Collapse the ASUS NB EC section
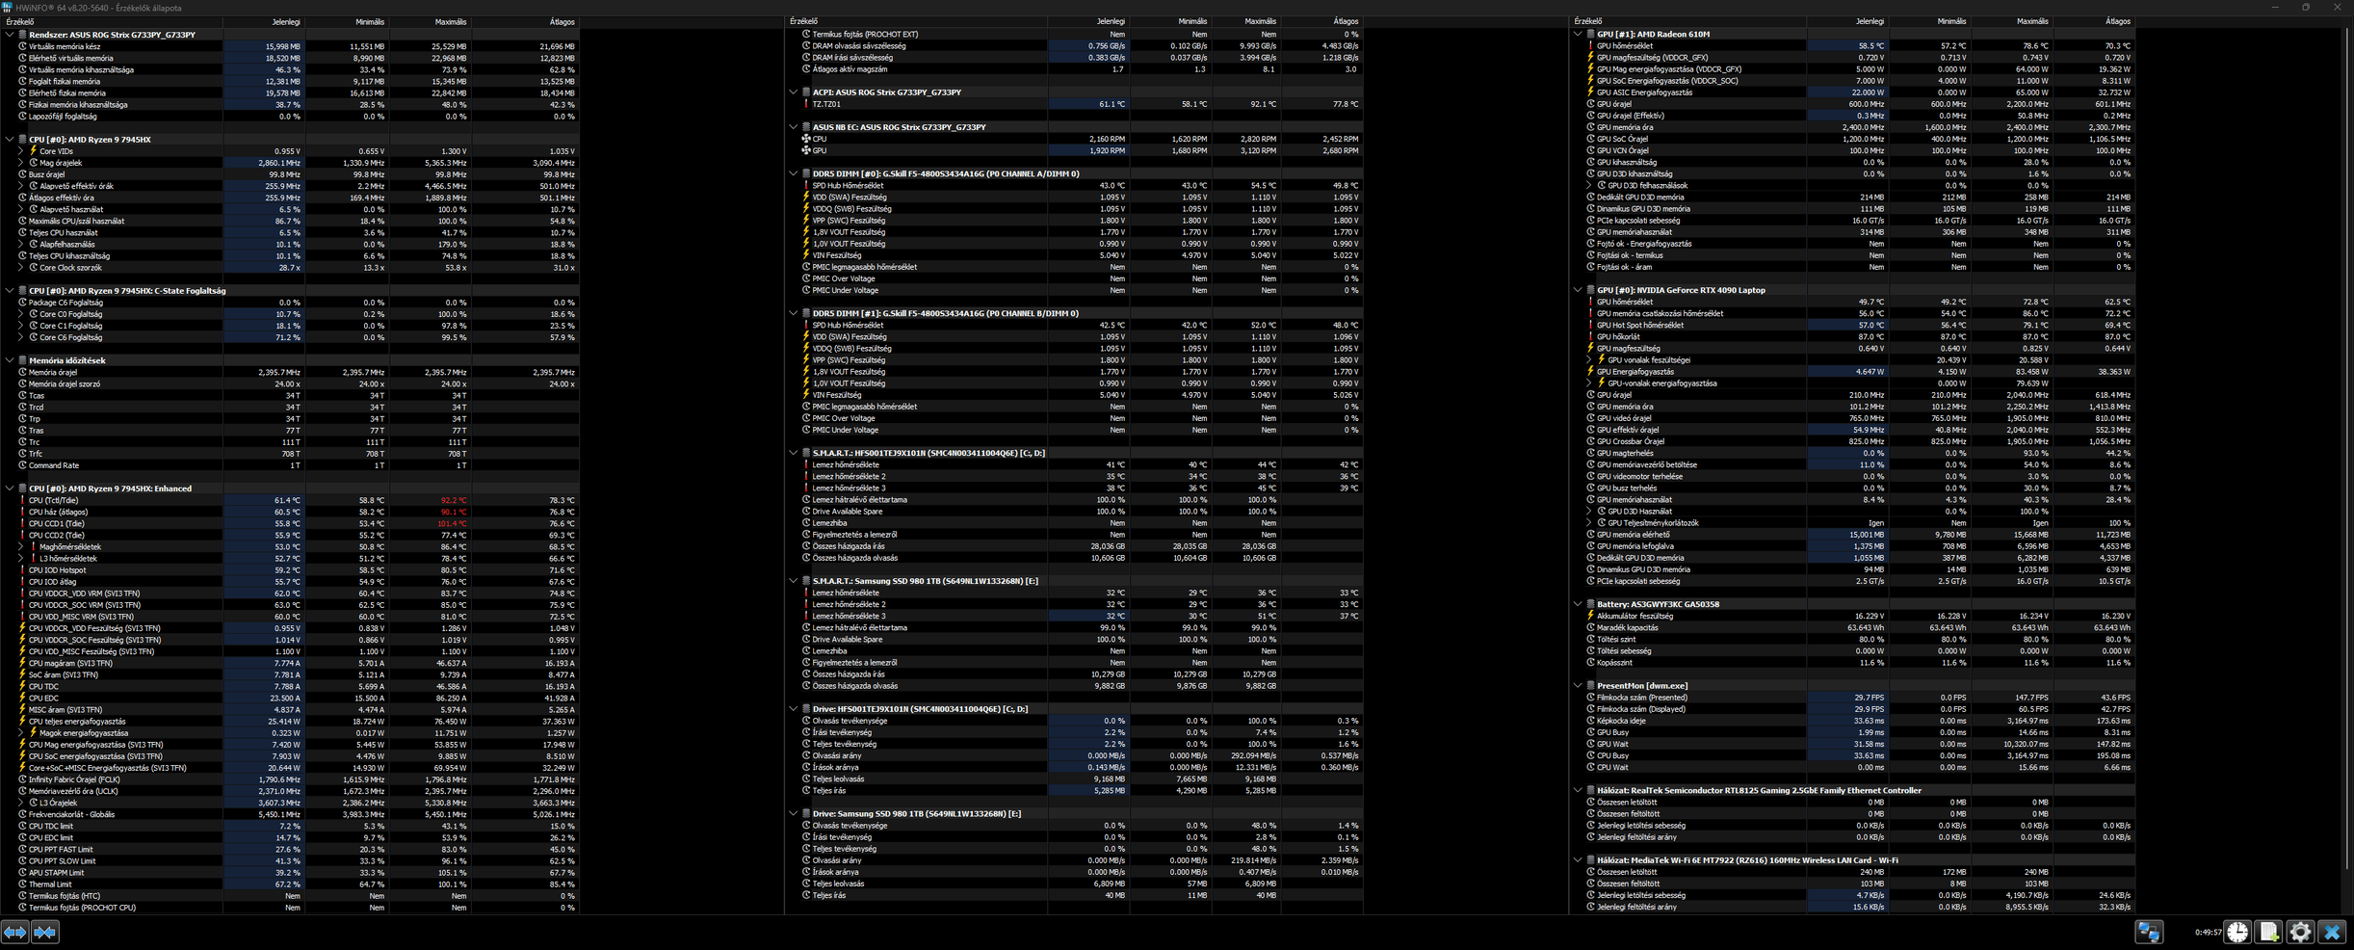This screenshot has height=950, width=2354. 794,127
